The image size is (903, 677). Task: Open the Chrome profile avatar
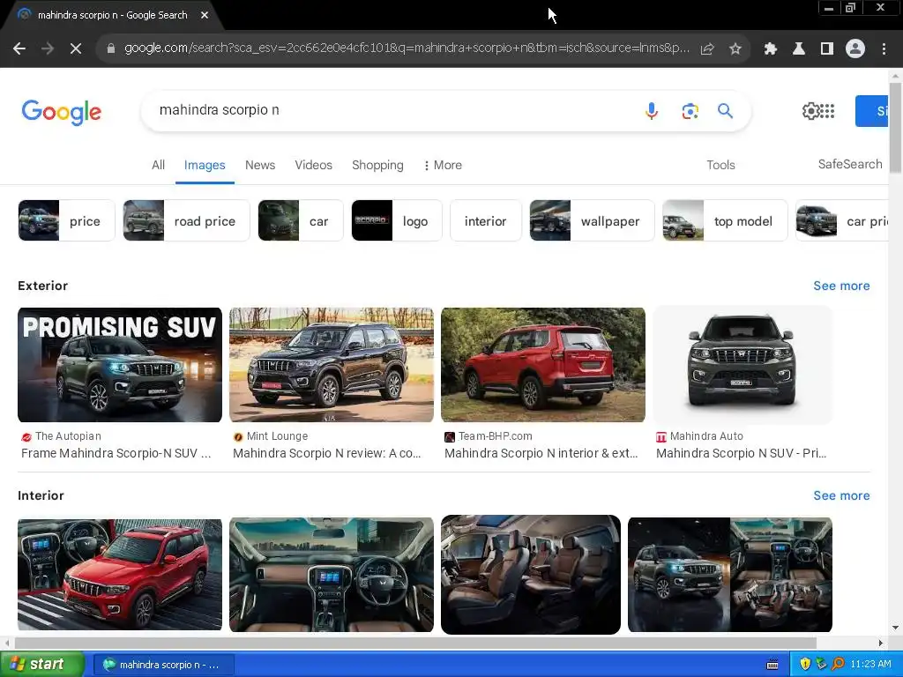tap(855, 49)
